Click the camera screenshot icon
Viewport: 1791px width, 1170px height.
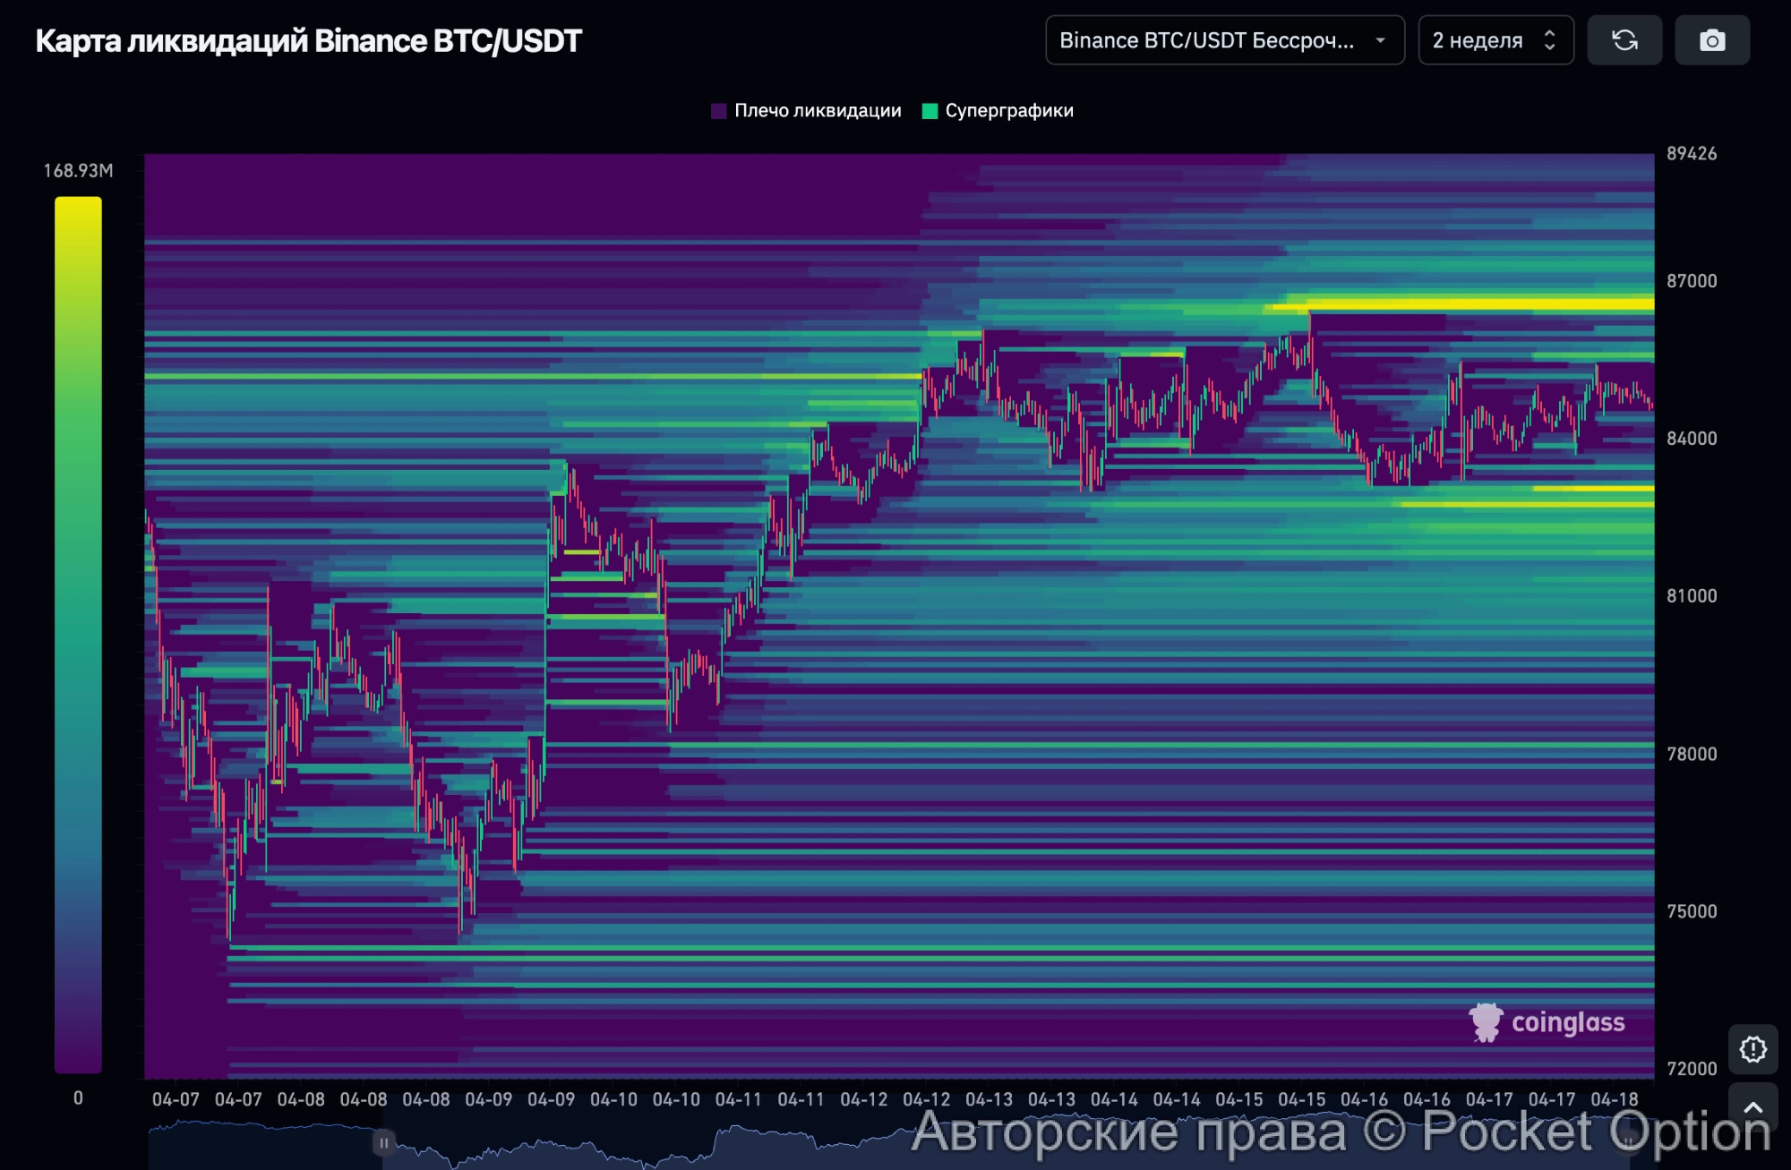coord(1712,40)
